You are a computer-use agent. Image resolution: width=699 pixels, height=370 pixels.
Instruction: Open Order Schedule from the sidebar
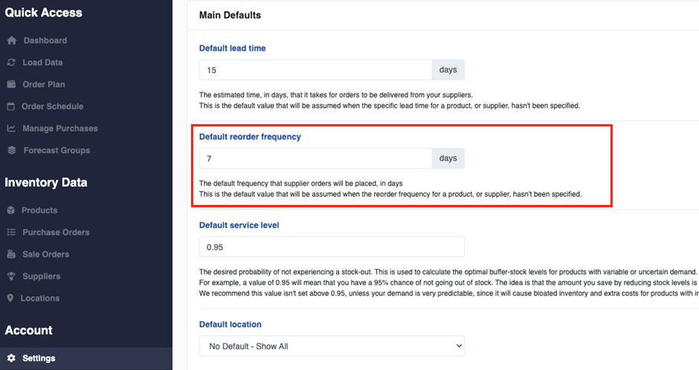click(x=52, y=106)
